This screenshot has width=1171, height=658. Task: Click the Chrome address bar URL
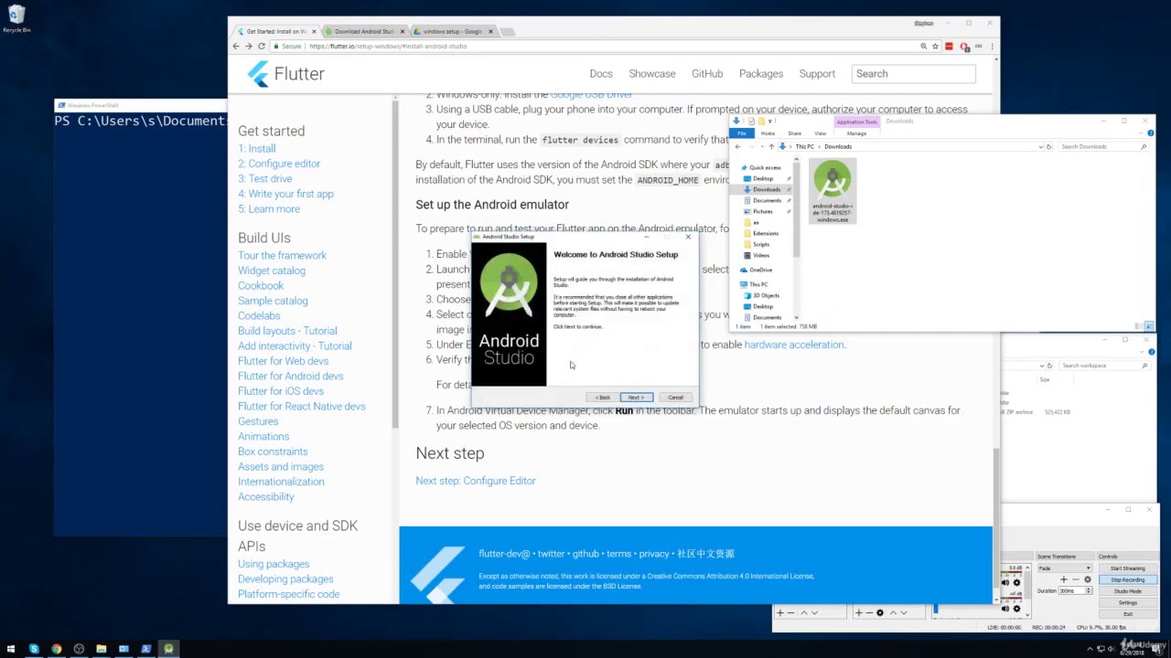388,47
